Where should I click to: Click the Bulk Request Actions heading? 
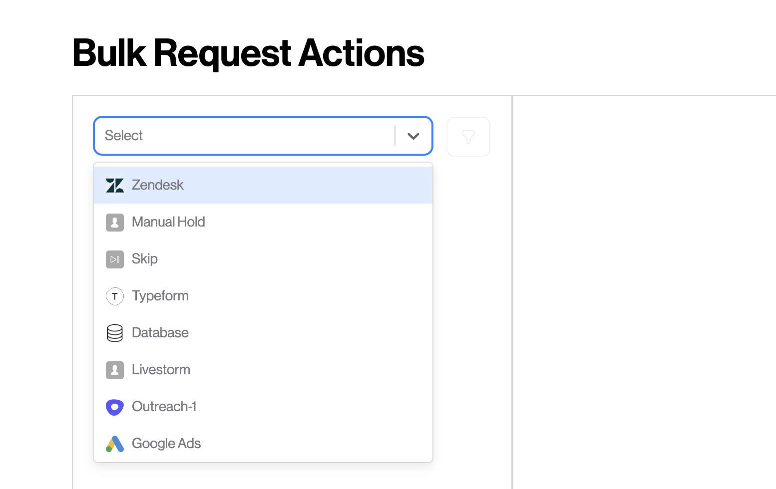248,53
